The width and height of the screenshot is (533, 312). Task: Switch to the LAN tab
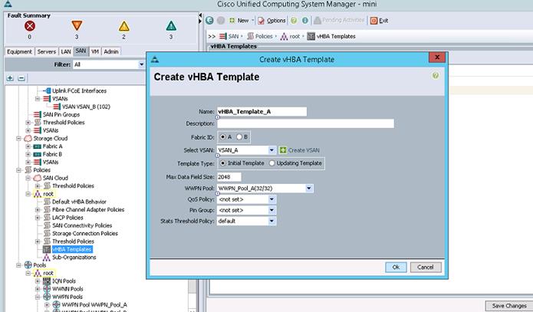(x=66, y=51)
